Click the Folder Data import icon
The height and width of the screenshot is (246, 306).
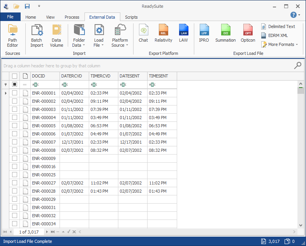coord(79,30)
